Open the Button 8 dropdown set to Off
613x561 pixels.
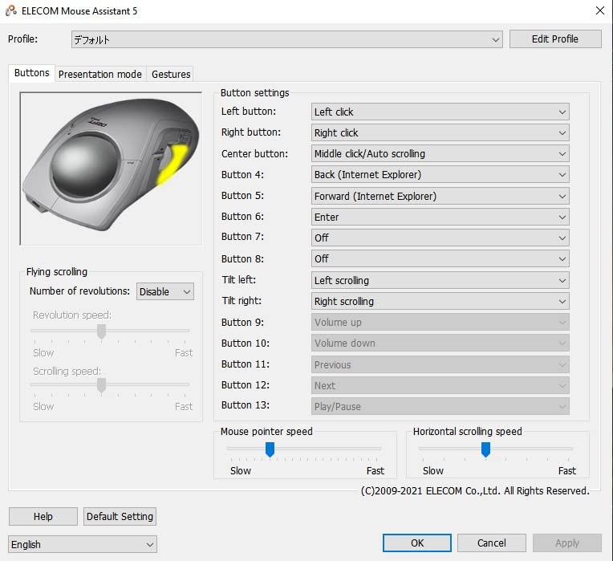pos(440,258)
